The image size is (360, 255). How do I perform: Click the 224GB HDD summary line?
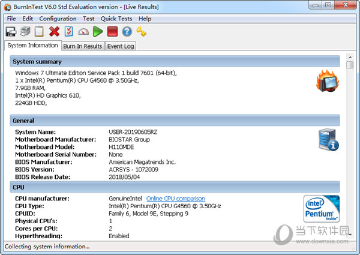(x=31, y=103)
